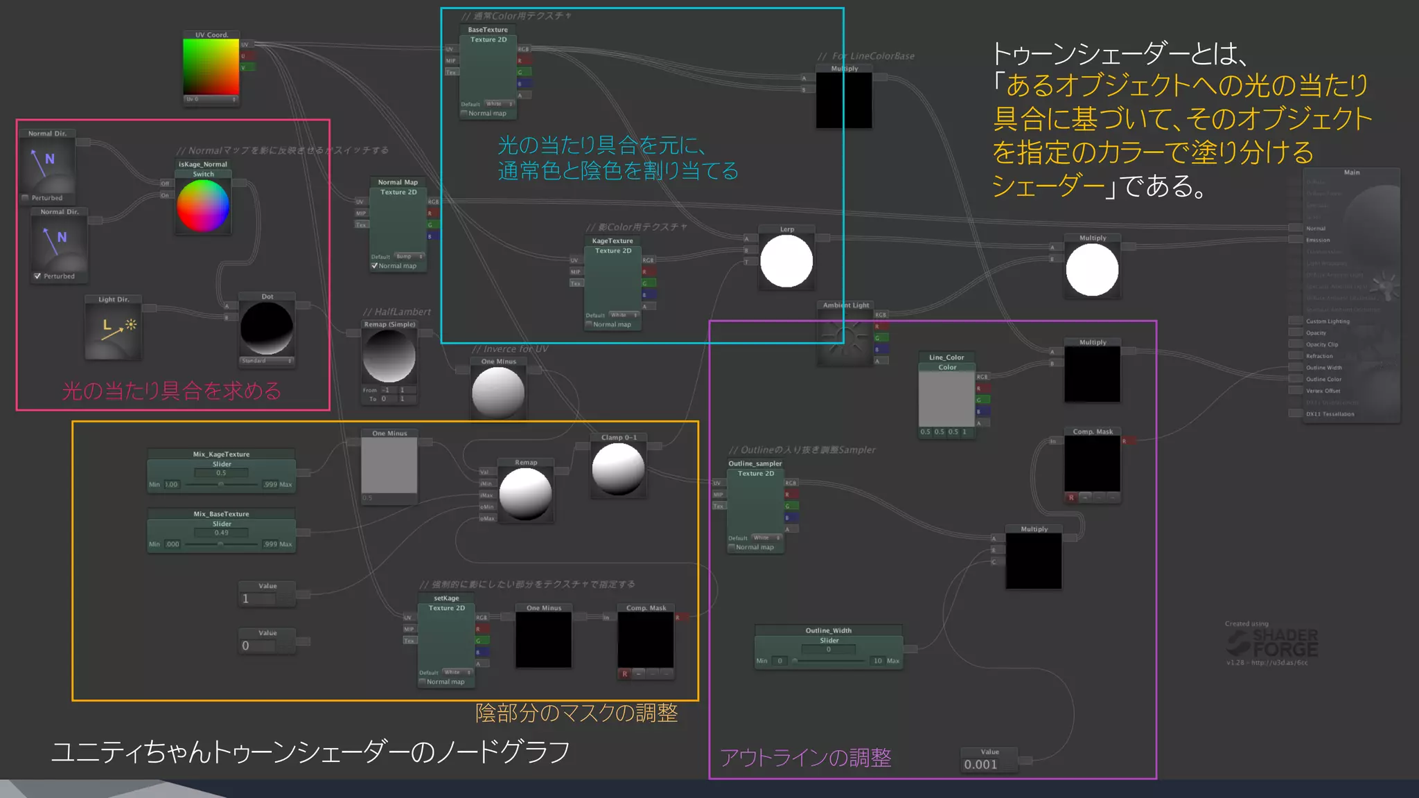Open the Bump default dropdown on Normal Map
This screenshot has height=798, width=1419.
tap(409, 256)
